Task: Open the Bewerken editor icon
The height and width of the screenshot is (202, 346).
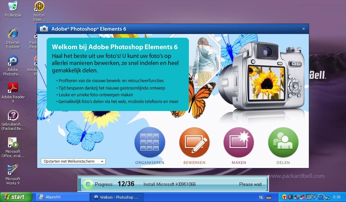Action: click(194, 142)
